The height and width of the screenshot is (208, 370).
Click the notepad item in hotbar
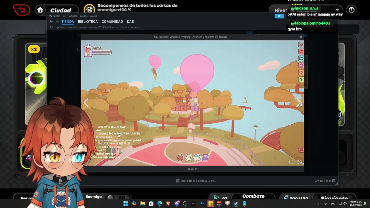pos(188,157)
